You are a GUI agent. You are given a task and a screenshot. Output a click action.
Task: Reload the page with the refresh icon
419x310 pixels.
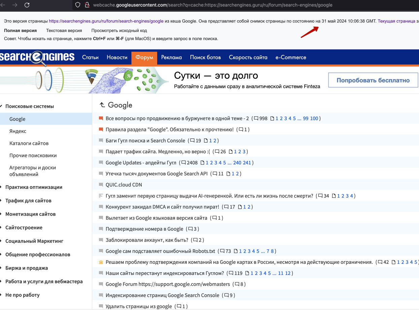click(x=27, y=5)
